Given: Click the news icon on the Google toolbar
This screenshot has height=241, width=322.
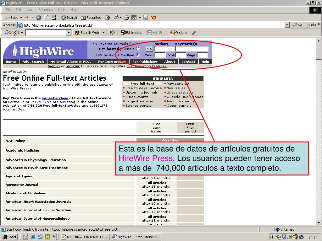Looking at the screenshot, I should [112, 33].
